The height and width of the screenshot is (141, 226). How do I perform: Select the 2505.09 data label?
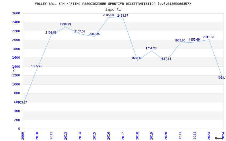coord(108,15)
